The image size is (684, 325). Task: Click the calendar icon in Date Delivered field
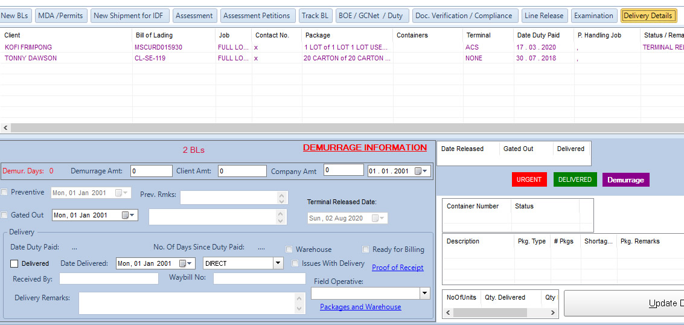pos(183,263)
